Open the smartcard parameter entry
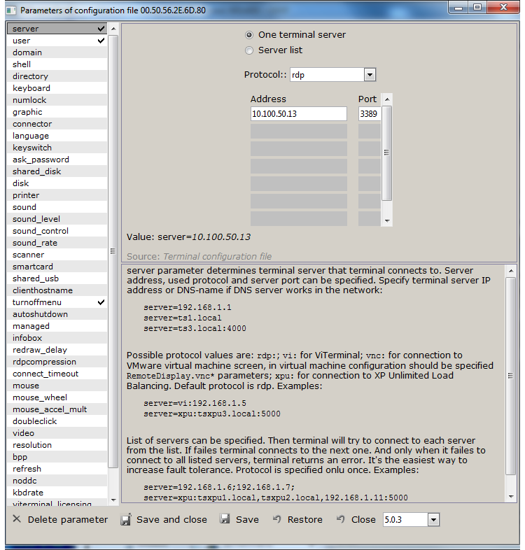 pyautogui.click(x=32, y=267)
